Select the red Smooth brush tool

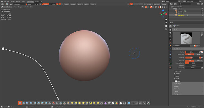(x=53, y=103)
